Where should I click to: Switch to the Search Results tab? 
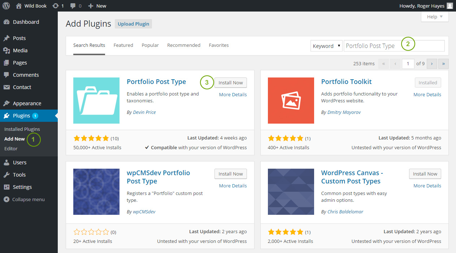(x=89, y=45)
